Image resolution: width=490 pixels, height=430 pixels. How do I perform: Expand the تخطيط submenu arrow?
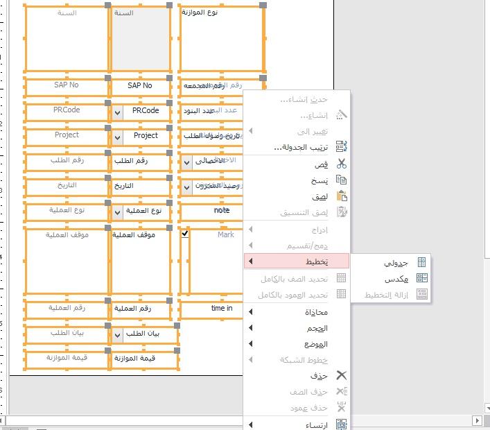[251, 261]
